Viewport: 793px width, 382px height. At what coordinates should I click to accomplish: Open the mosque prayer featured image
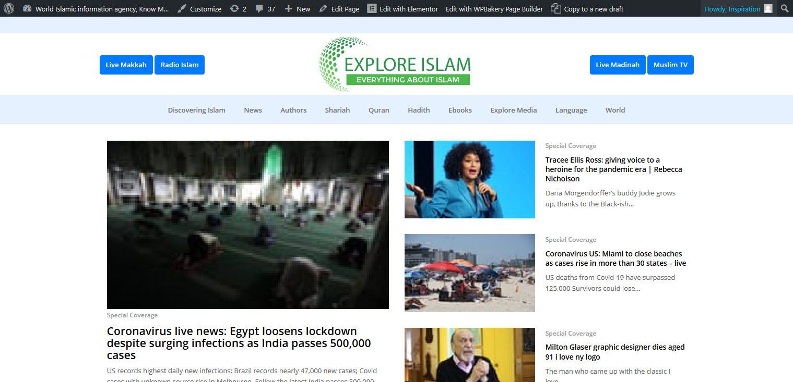tap(248, 225)
